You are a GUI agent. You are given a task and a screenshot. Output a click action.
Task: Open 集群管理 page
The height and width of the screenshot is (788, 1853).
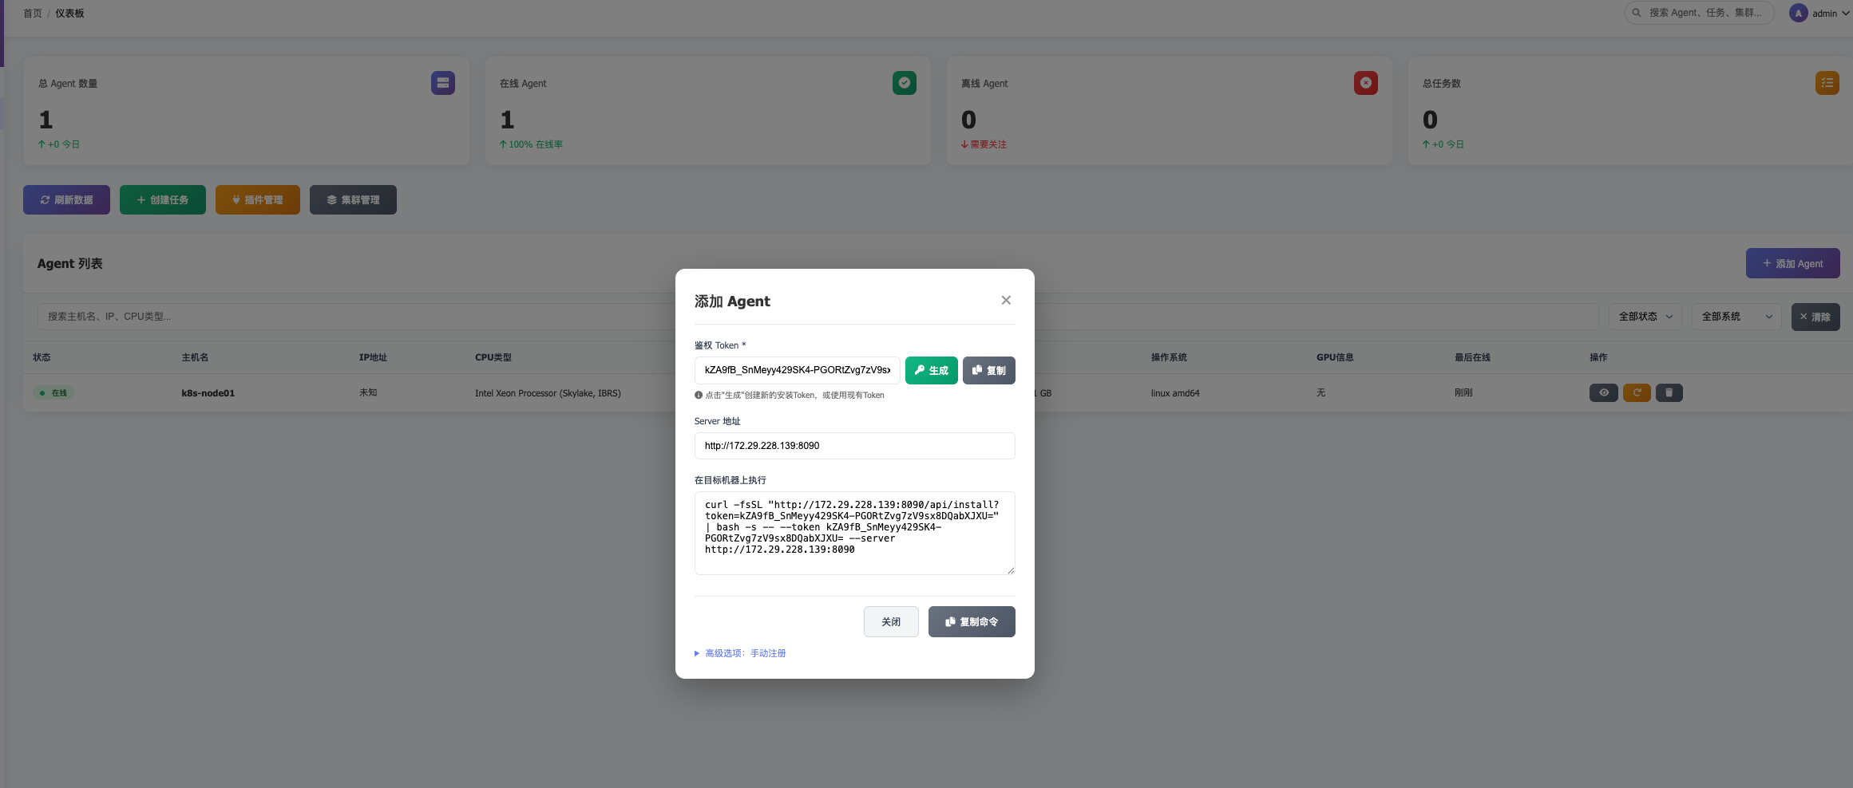353,199
